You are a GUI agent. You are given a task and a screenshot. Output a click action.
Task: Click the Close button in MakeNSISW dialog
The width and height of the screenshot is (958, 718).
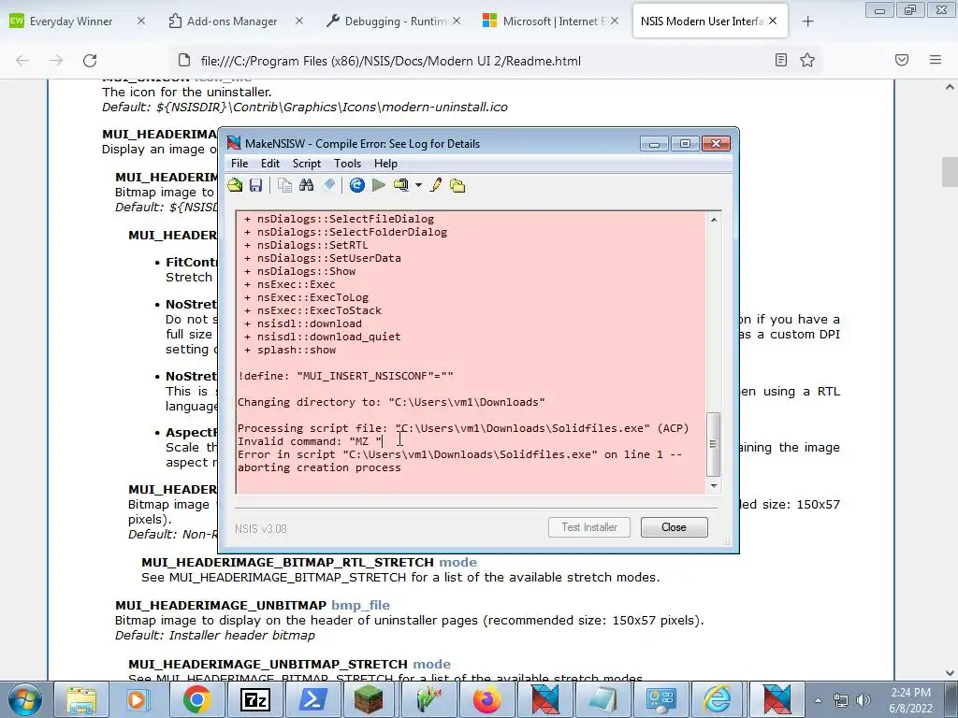(674, 527)
